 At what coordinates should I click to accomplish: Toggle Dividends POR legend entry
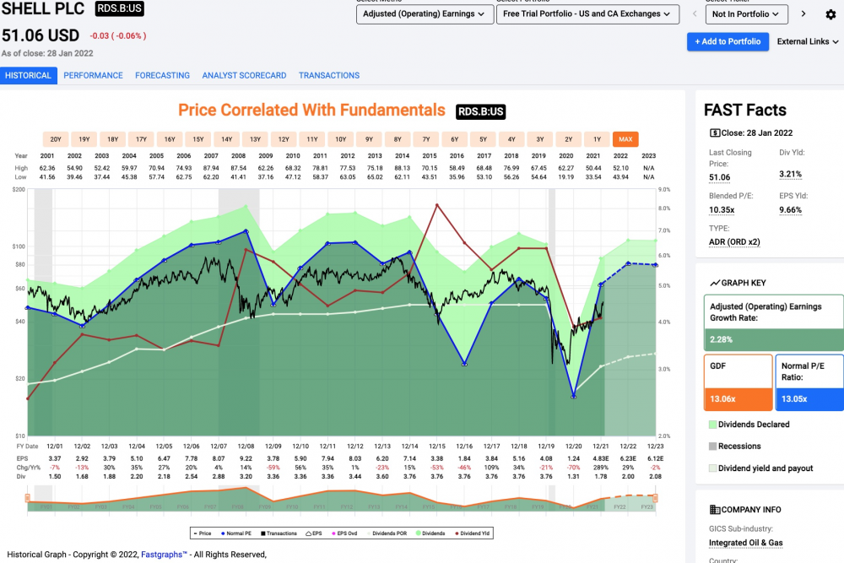tap(387, 533)
